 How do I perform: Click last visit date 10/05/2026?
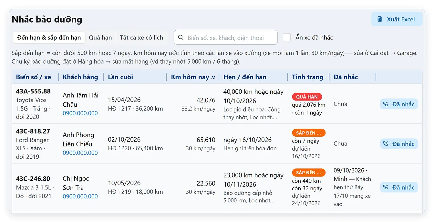[124, 183]
